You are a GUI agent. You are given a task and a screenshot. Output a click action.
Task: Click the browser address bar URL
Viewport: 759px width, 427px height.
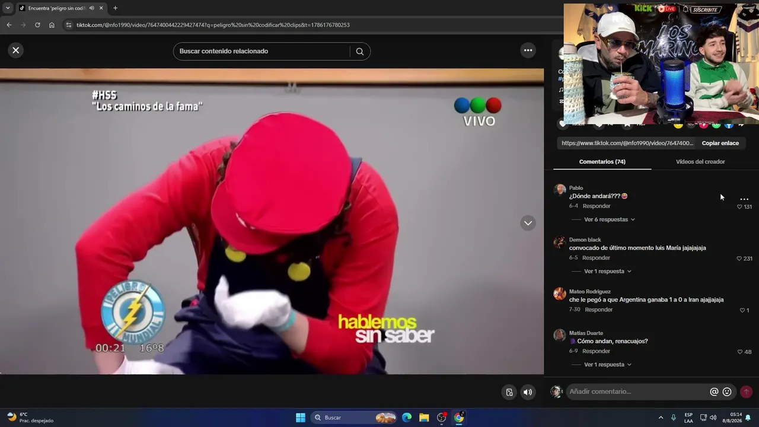(213, 25)
